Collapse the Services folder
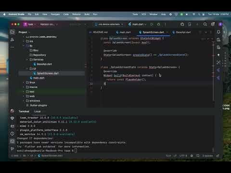231x173 pixels. 27,60
